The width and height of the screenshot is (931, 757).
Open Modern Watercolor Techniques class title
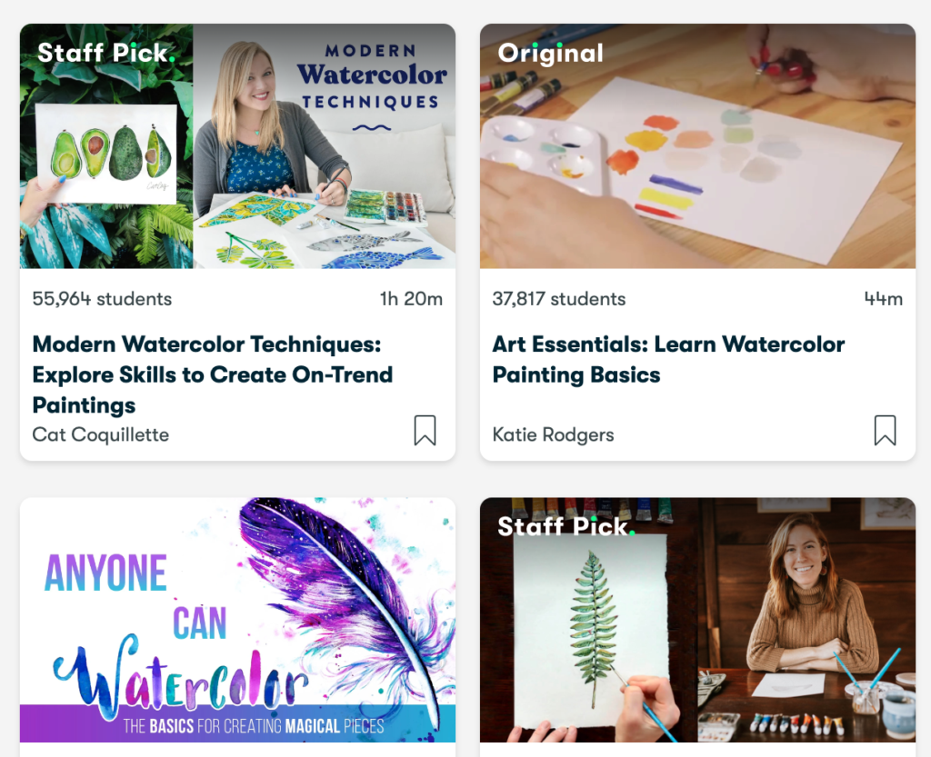213,374
